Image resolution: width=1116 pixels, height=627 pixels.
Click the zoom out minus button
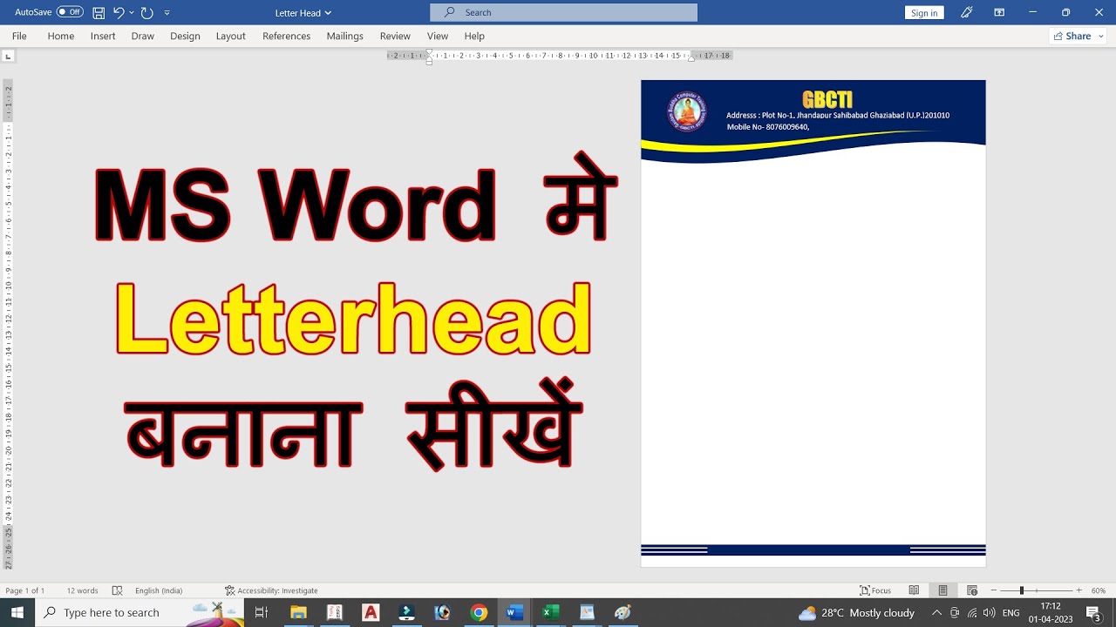click(x=993, y=590)
